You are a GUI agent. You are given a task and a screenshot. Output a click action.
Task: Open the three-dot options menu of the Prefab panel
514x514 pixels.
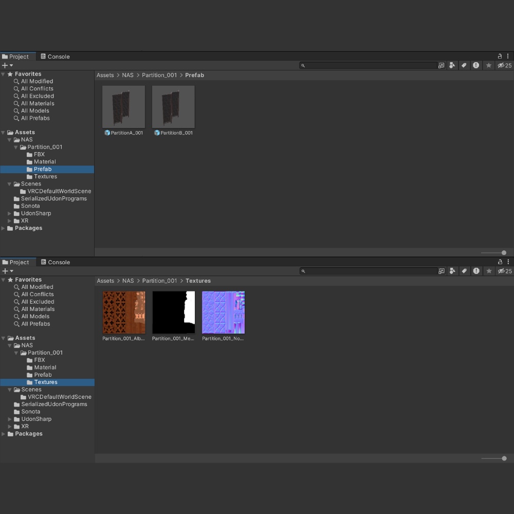tap(508, 57)
